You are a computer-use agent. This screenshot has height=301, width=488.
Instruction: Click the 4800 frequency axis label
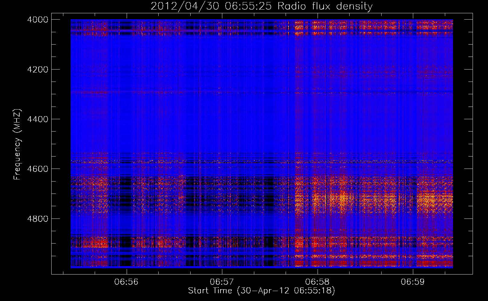[38, 219]
